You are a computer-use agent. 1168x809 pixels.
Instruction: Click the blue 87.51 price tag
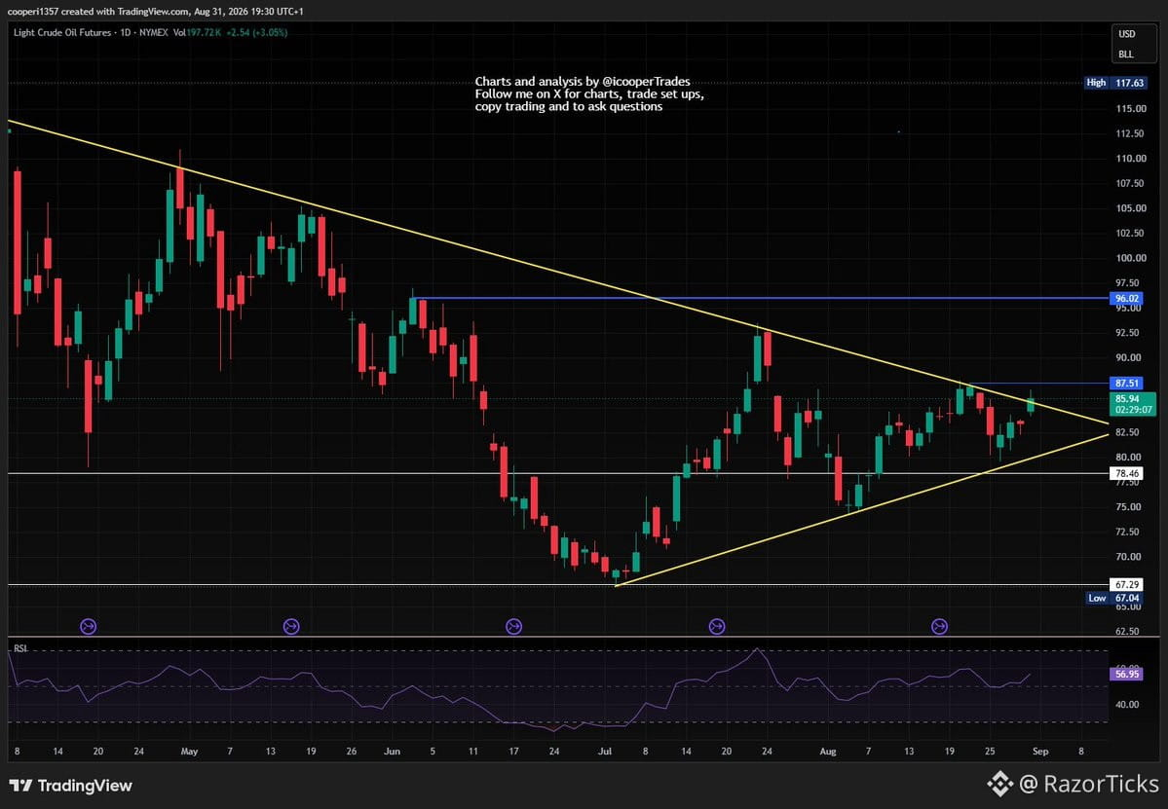click(x=1127, y=384)
